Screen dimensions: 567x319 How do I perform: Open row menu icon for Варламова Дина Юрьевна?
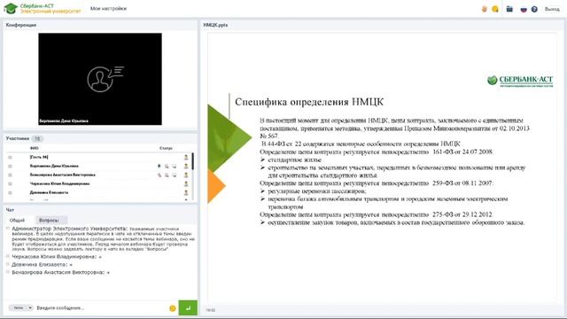click(x=10, y=167)
